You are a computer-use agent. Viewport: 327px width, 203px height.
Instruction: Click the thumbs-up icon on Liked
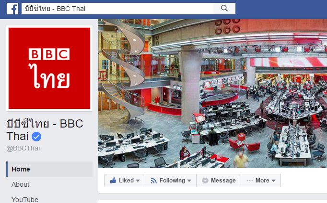pyautogui.click(x=113, y=181)
